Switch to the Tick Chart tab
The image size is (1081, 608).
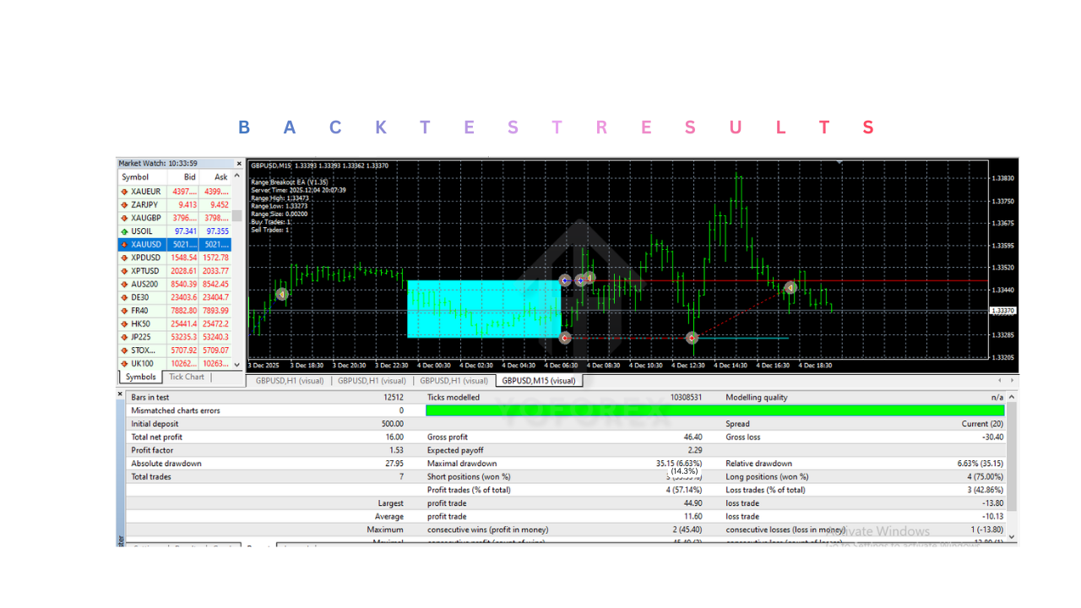click(185, 377)
